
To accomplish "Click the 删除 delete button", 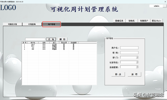I will pos(63,39).
